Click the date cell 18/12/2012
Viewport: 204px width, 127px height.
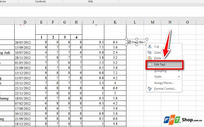[x=25, y=124]
